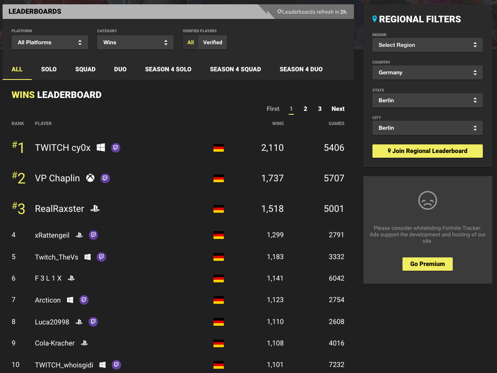Click wins value 2,110
This screenshot has width=497, height=373.
[x=272, y=148]
